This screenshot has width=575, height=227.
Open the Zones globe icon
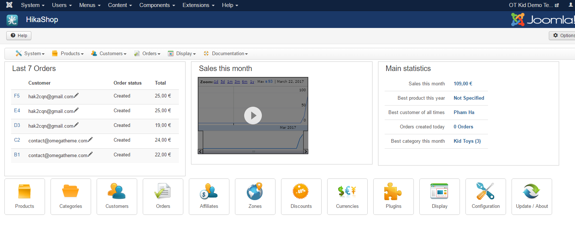tap(255, 196)
